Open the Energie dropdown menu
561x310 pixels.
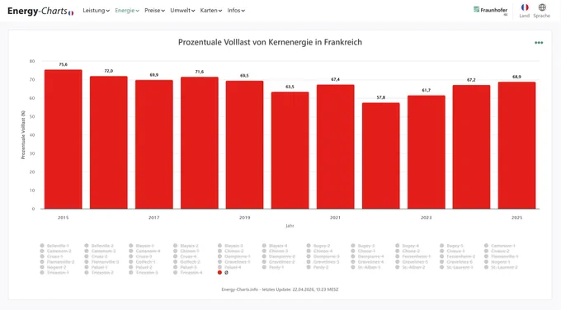pos(127,11)
